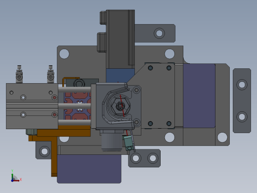This screenshot has height=193, width=257.
Task: Click base plate far-right bottom hole
Action: coord(222,137)
